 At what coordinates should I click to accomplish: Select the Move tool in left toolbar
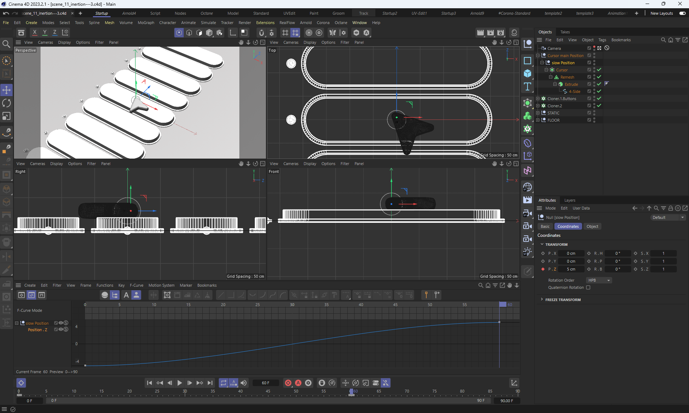6,90
